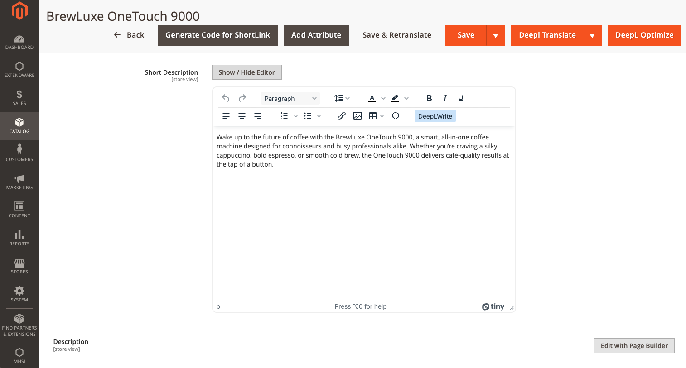Align text center
The height and width of the screenshot is (368, 686).
(x=242, y=116)
